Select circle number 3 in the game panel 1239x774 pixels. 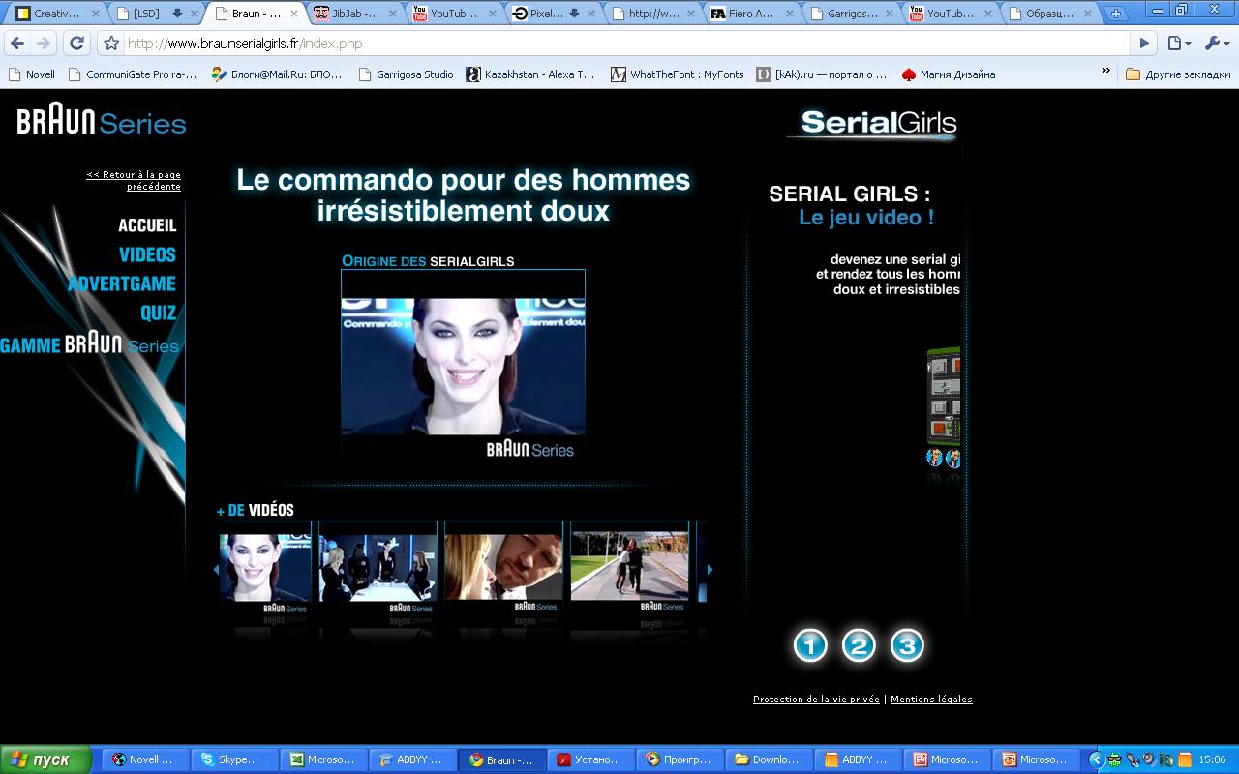(907, 645)
